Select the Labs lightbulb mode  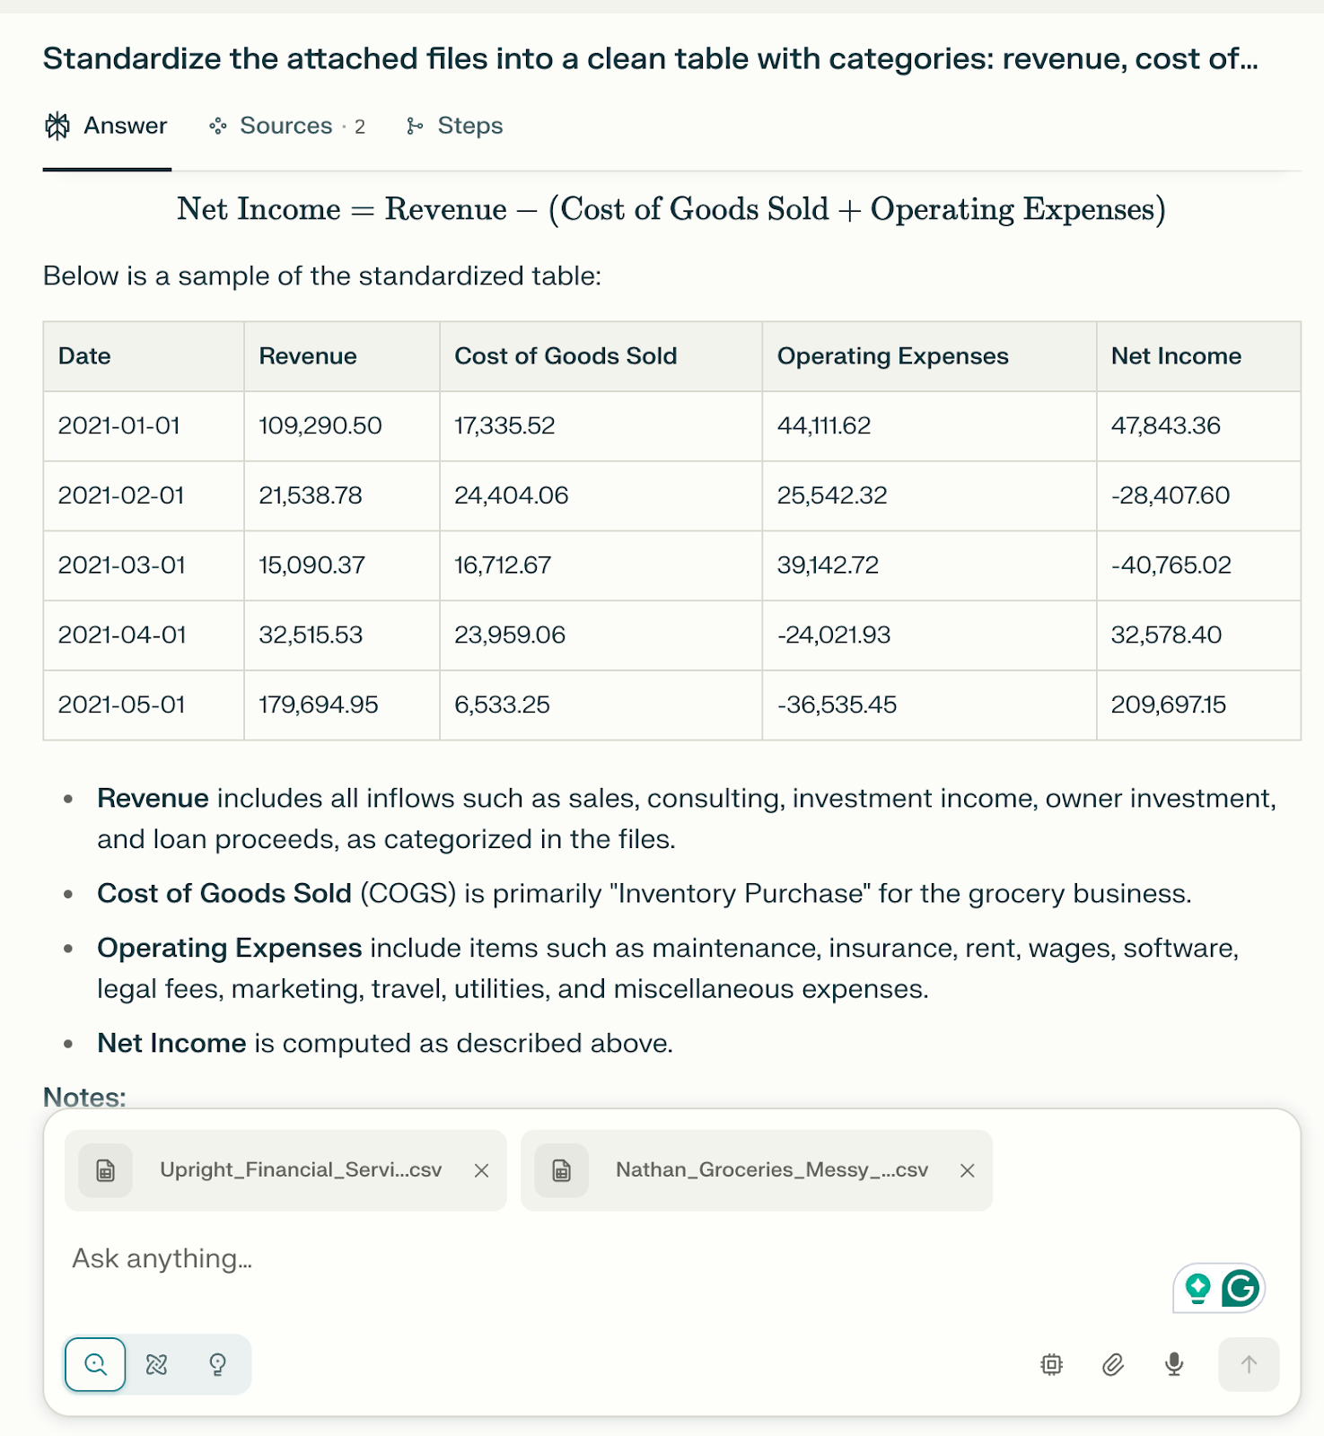pos(217,1364)
